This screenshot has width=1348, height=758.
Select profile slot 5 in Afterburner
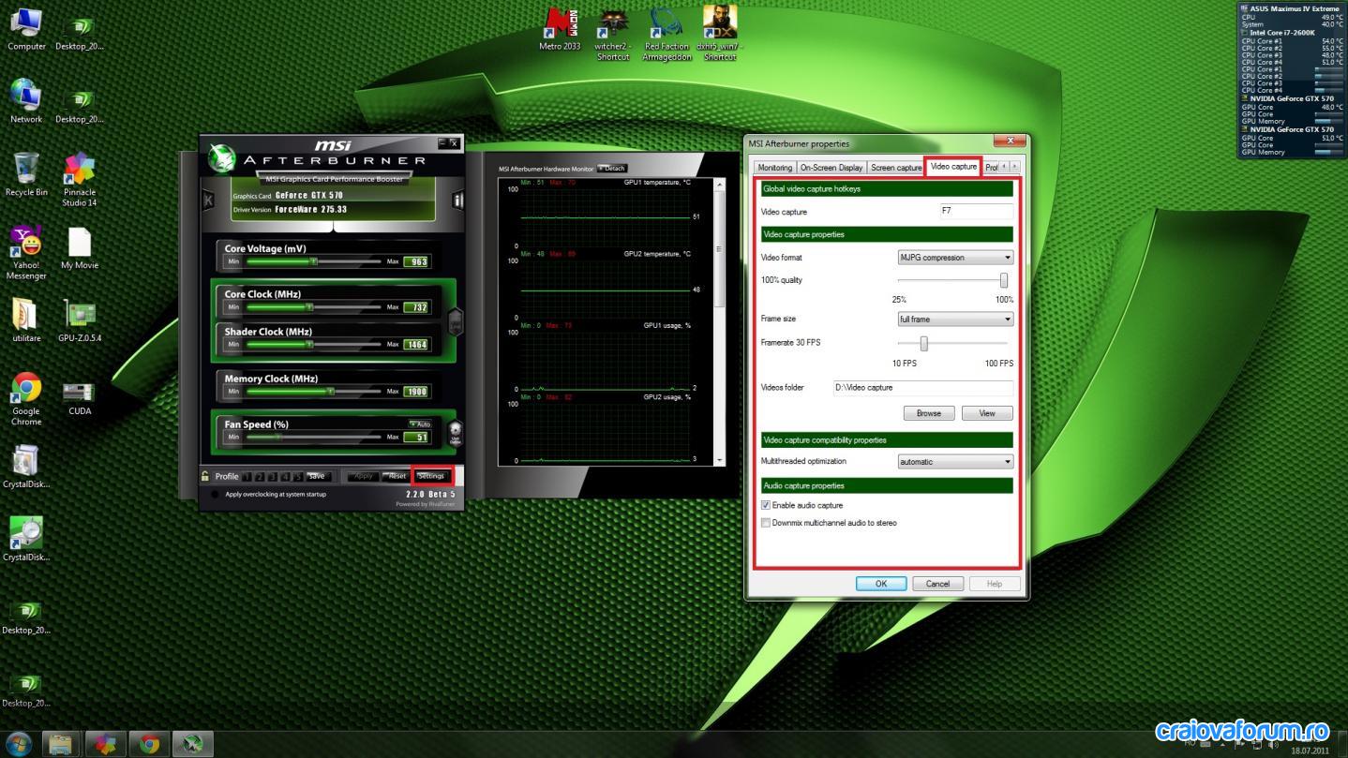[297, 477]
